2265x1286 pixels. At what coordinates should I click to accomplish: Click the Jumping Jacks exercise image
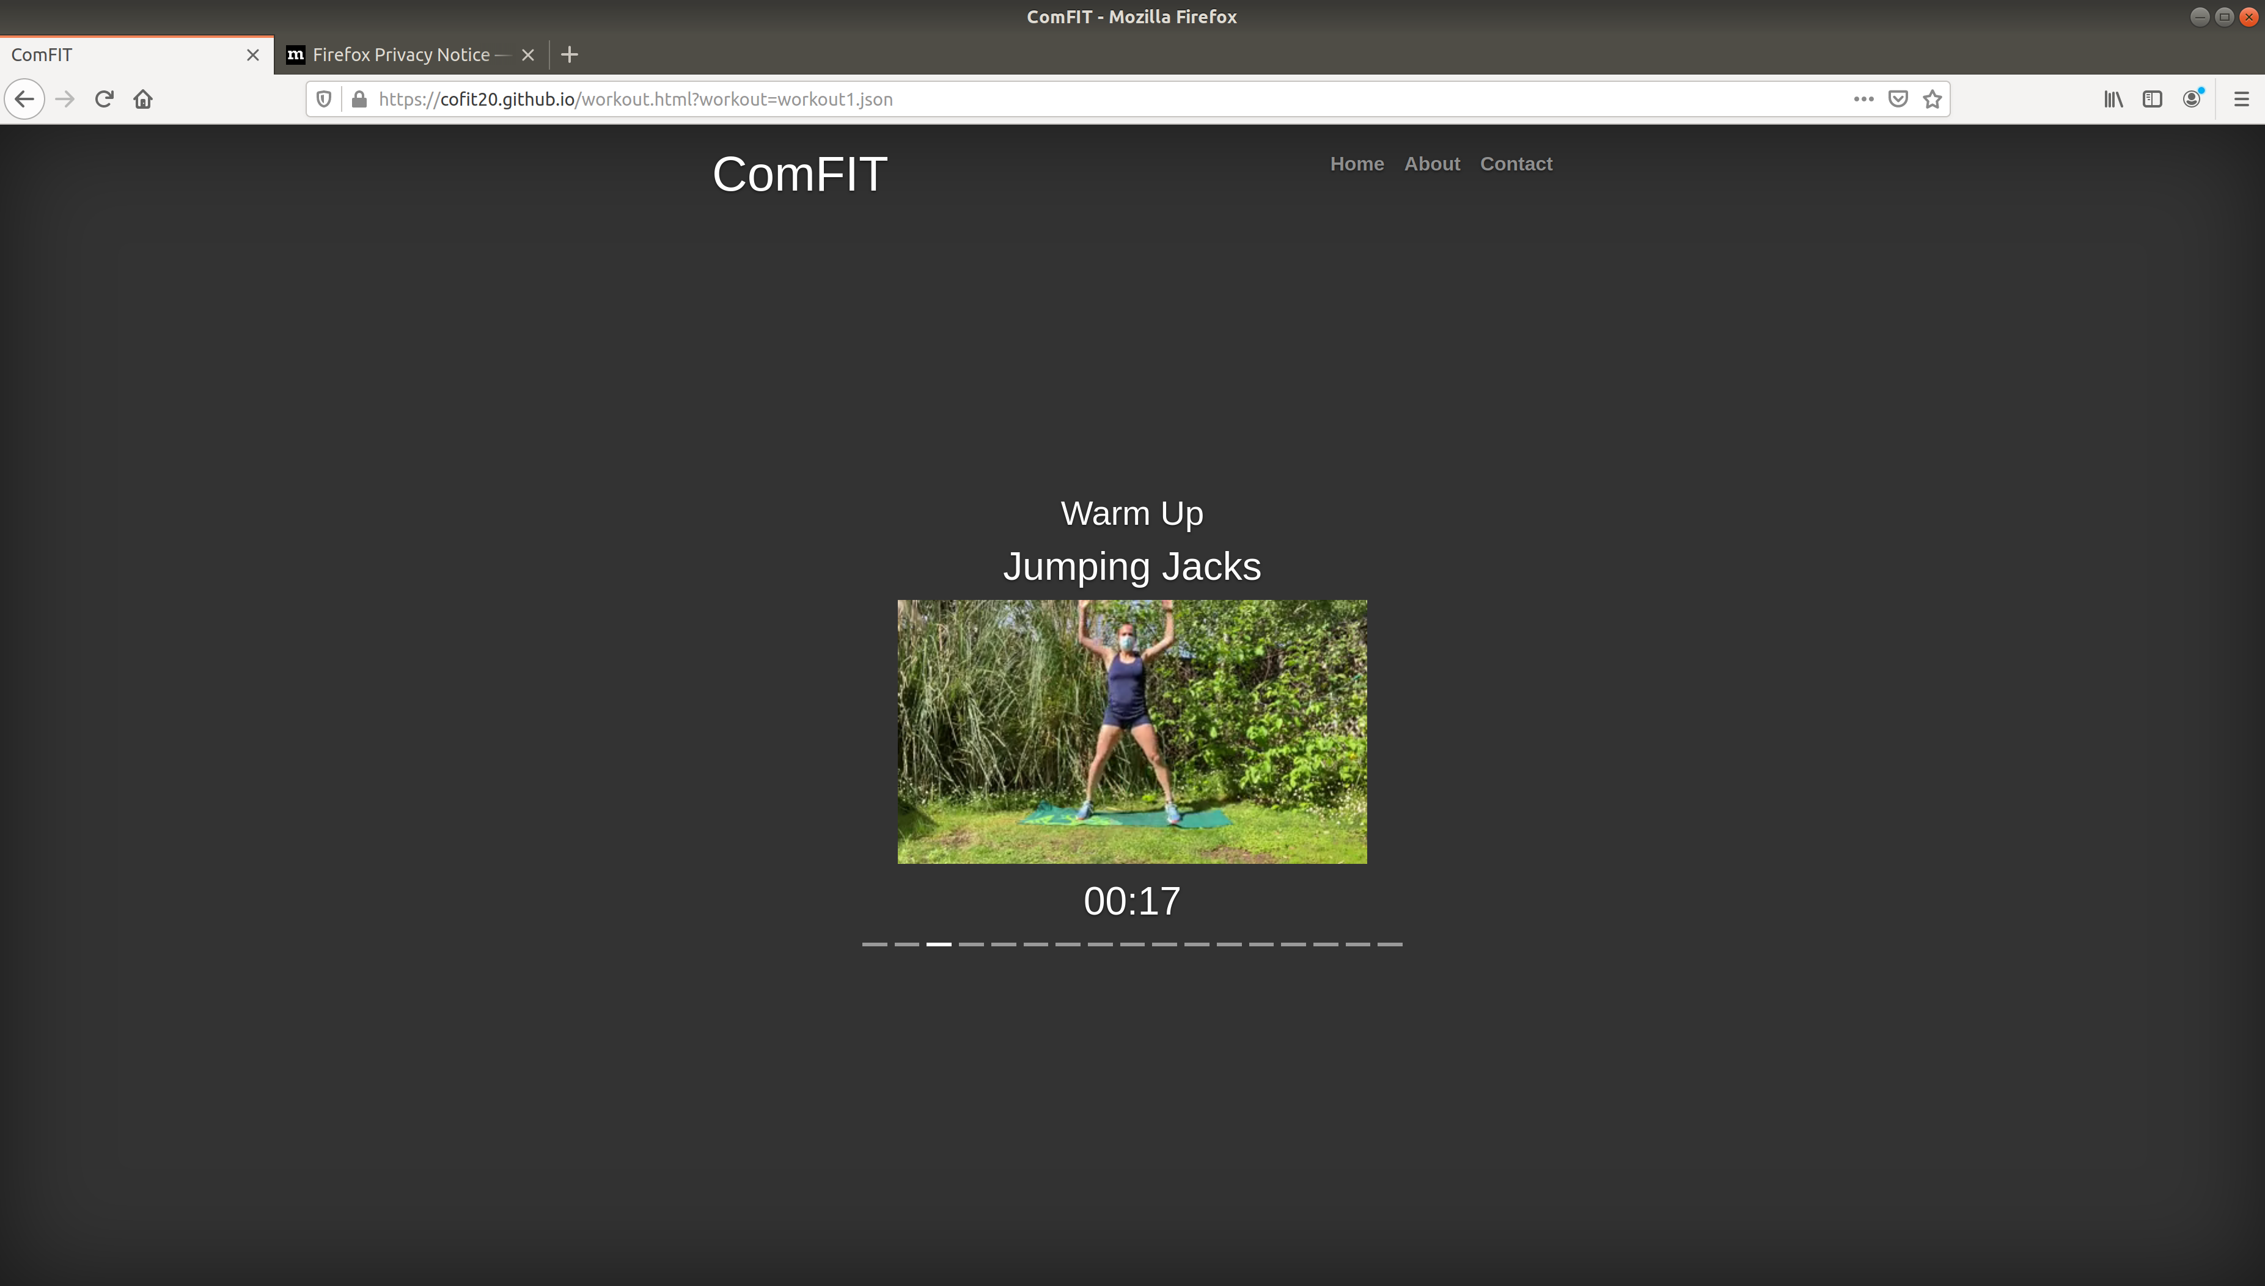(x=1132, y=731)
